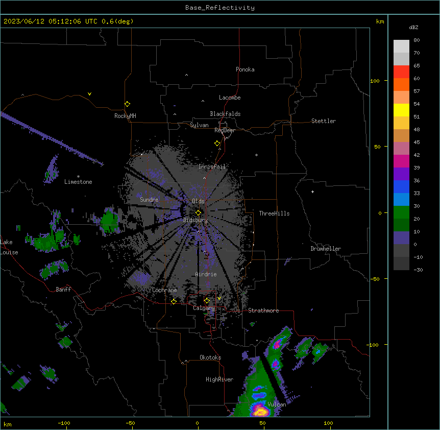Image resolution: width=440 pixels, height=430 pixels.
Task: Click the RedDeer city label
Action: coord(225,130)
